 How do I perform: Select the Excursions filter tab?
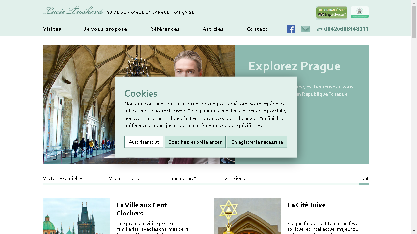233,178
